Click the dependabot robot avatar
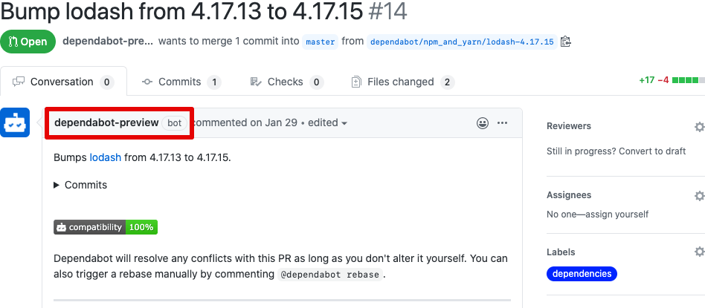Image resolution: width=705 pixels, height=308 pixels. point(15,123)
